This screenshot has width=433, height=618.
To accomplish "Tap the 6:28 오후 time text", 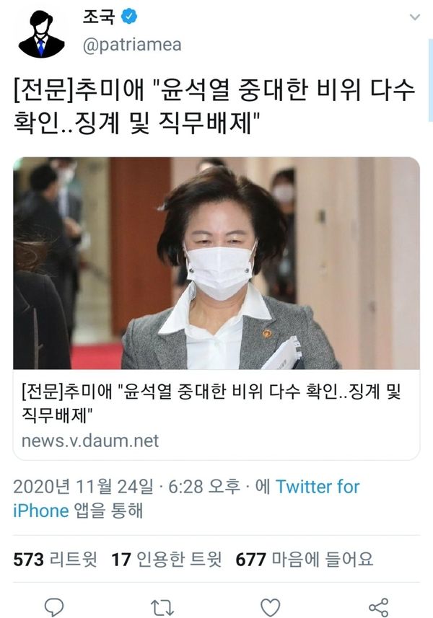I will [204, 487].
